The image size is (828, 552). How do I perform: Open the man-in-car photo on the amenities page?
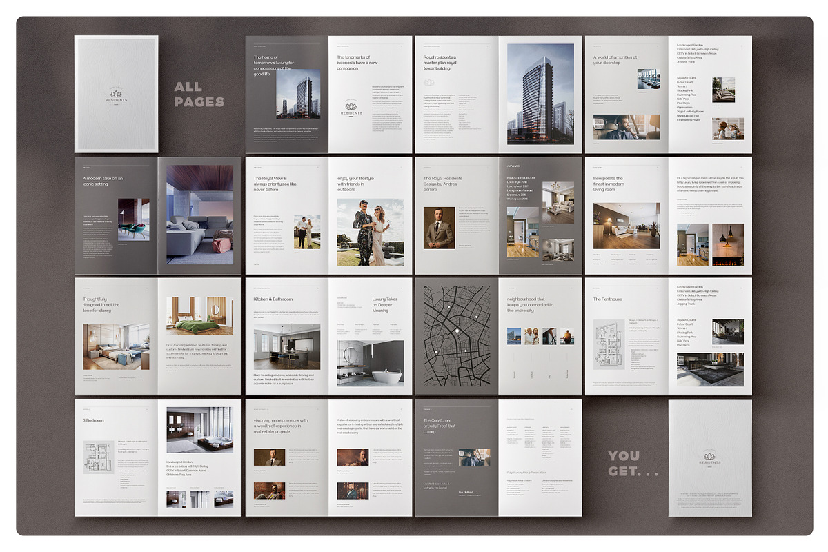(627, 127)
